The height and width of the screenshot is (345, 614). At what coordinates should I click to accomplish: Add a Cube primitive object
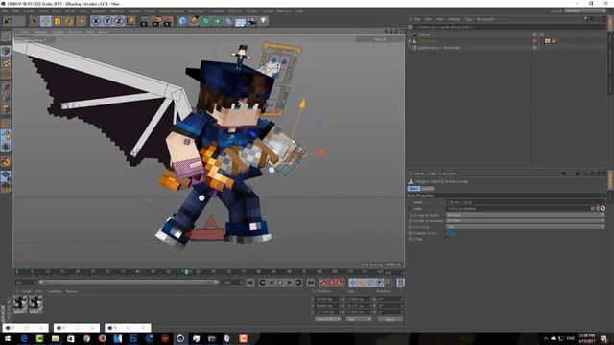[182, 21]
